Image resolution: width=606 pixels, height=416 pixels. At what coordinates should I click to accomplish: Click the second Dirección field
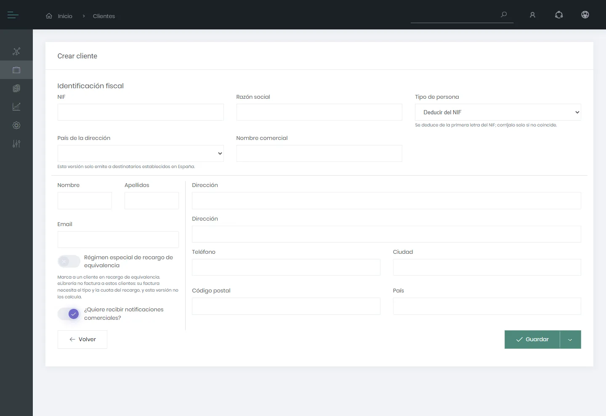pyautogui.click(x=386, y=234)
